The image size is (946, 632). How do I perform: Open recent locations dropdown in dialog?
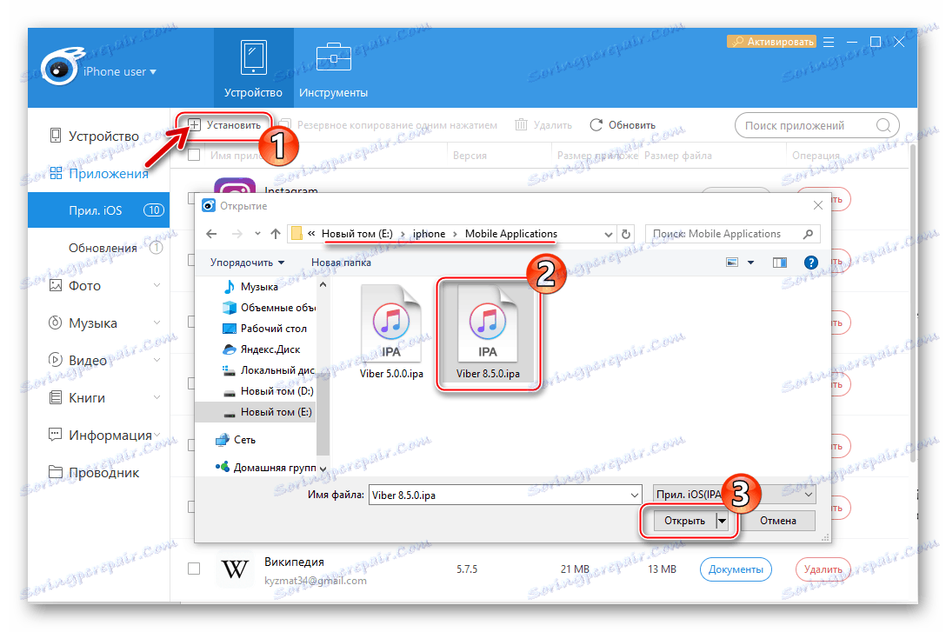257,234
